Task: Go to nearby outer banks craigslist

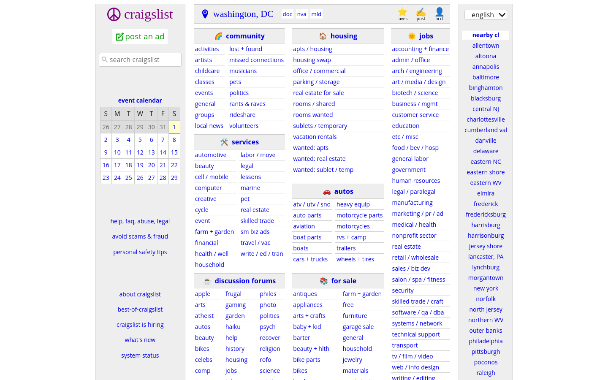Action: 486,331
